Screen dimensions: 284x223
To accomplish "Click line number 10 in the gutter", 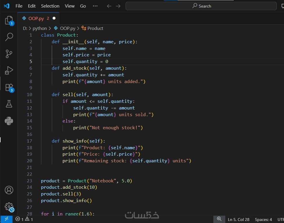I will click(30, 95).
